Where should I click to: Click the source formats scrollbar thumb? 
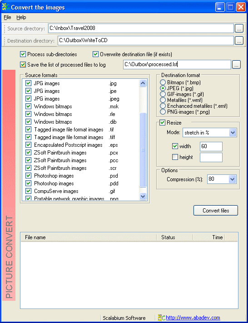[143, 150]
